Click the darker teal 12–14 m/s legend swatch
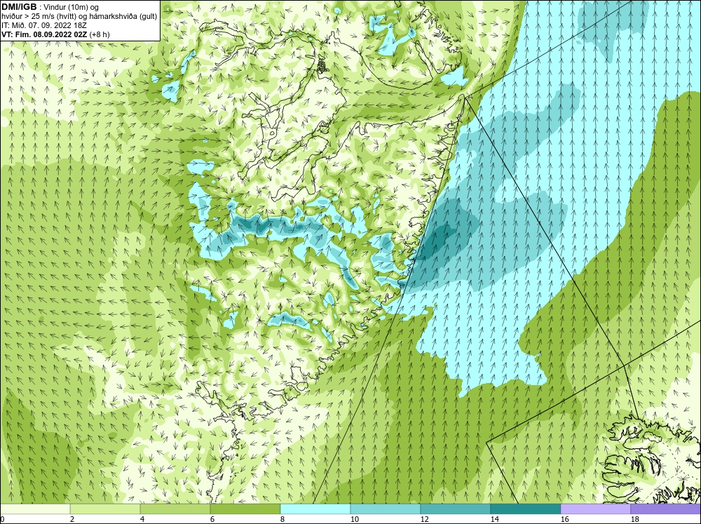The image size is (701, 524). point(456,509)
